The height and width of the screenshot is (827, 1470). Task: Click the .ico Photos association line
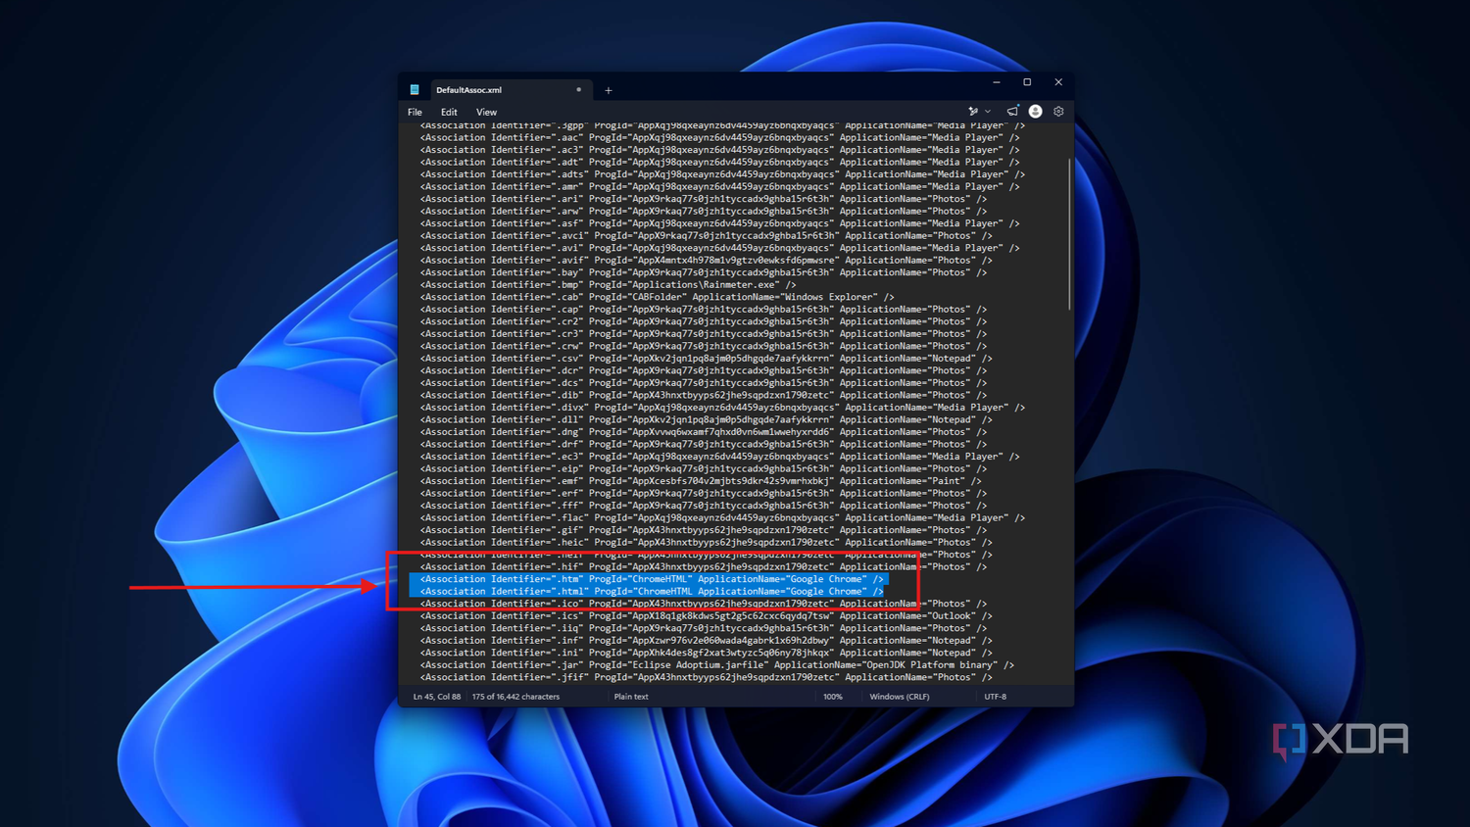coord(704,604)
